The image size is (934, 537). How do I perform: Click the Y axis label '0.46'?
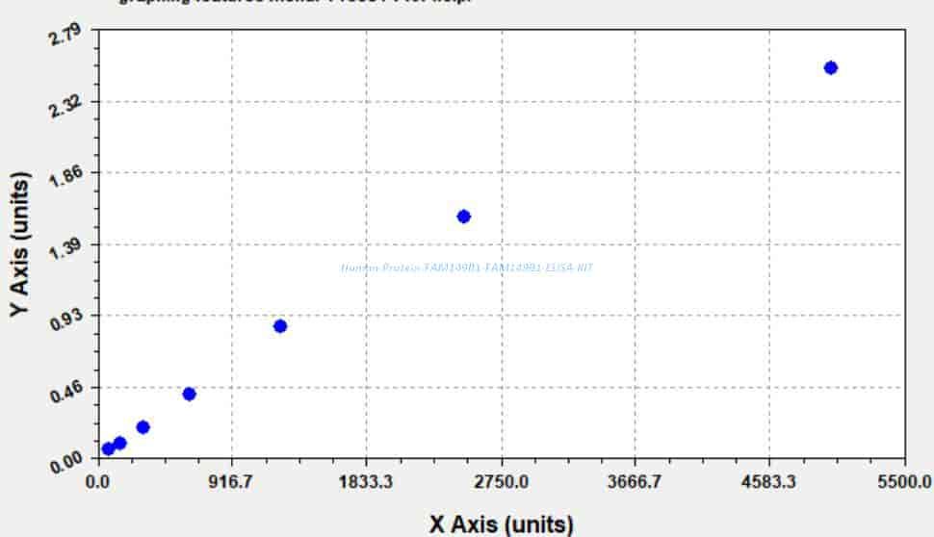(65, 393)
